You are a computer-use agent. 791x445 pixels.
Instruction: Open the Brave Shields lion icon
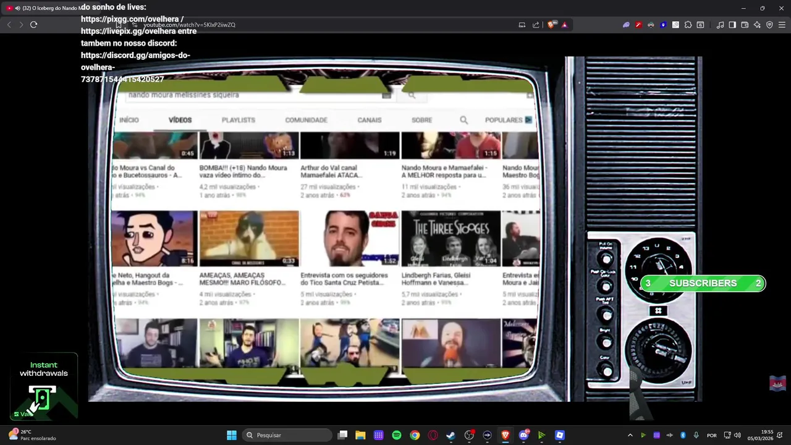(552, 25)
